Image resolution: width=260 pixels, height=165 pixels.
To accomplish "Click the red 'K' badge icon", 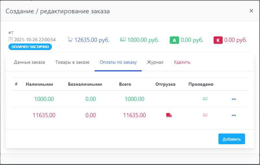I will click(x=218, y=40).
